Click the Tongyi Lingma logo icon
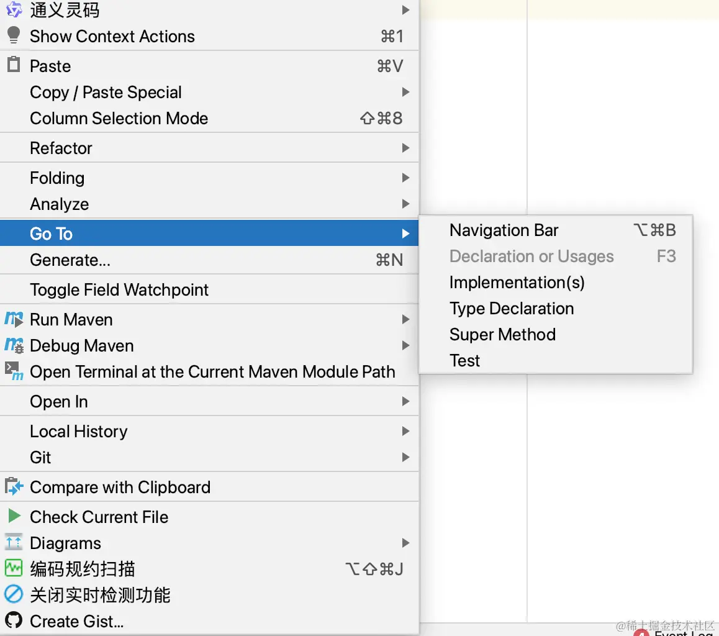 (x=14, y=9)
